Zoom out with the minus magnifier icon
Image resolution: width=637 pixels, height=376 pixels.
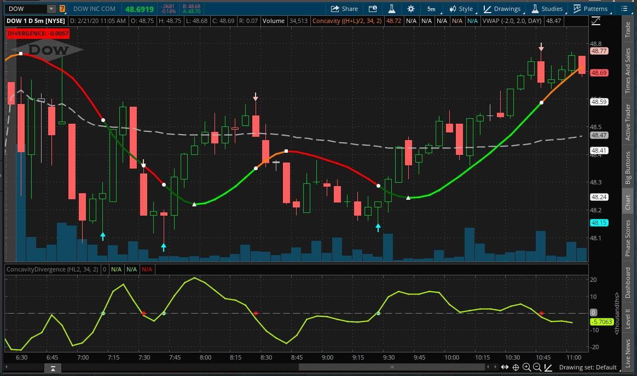tap(537, 367)
